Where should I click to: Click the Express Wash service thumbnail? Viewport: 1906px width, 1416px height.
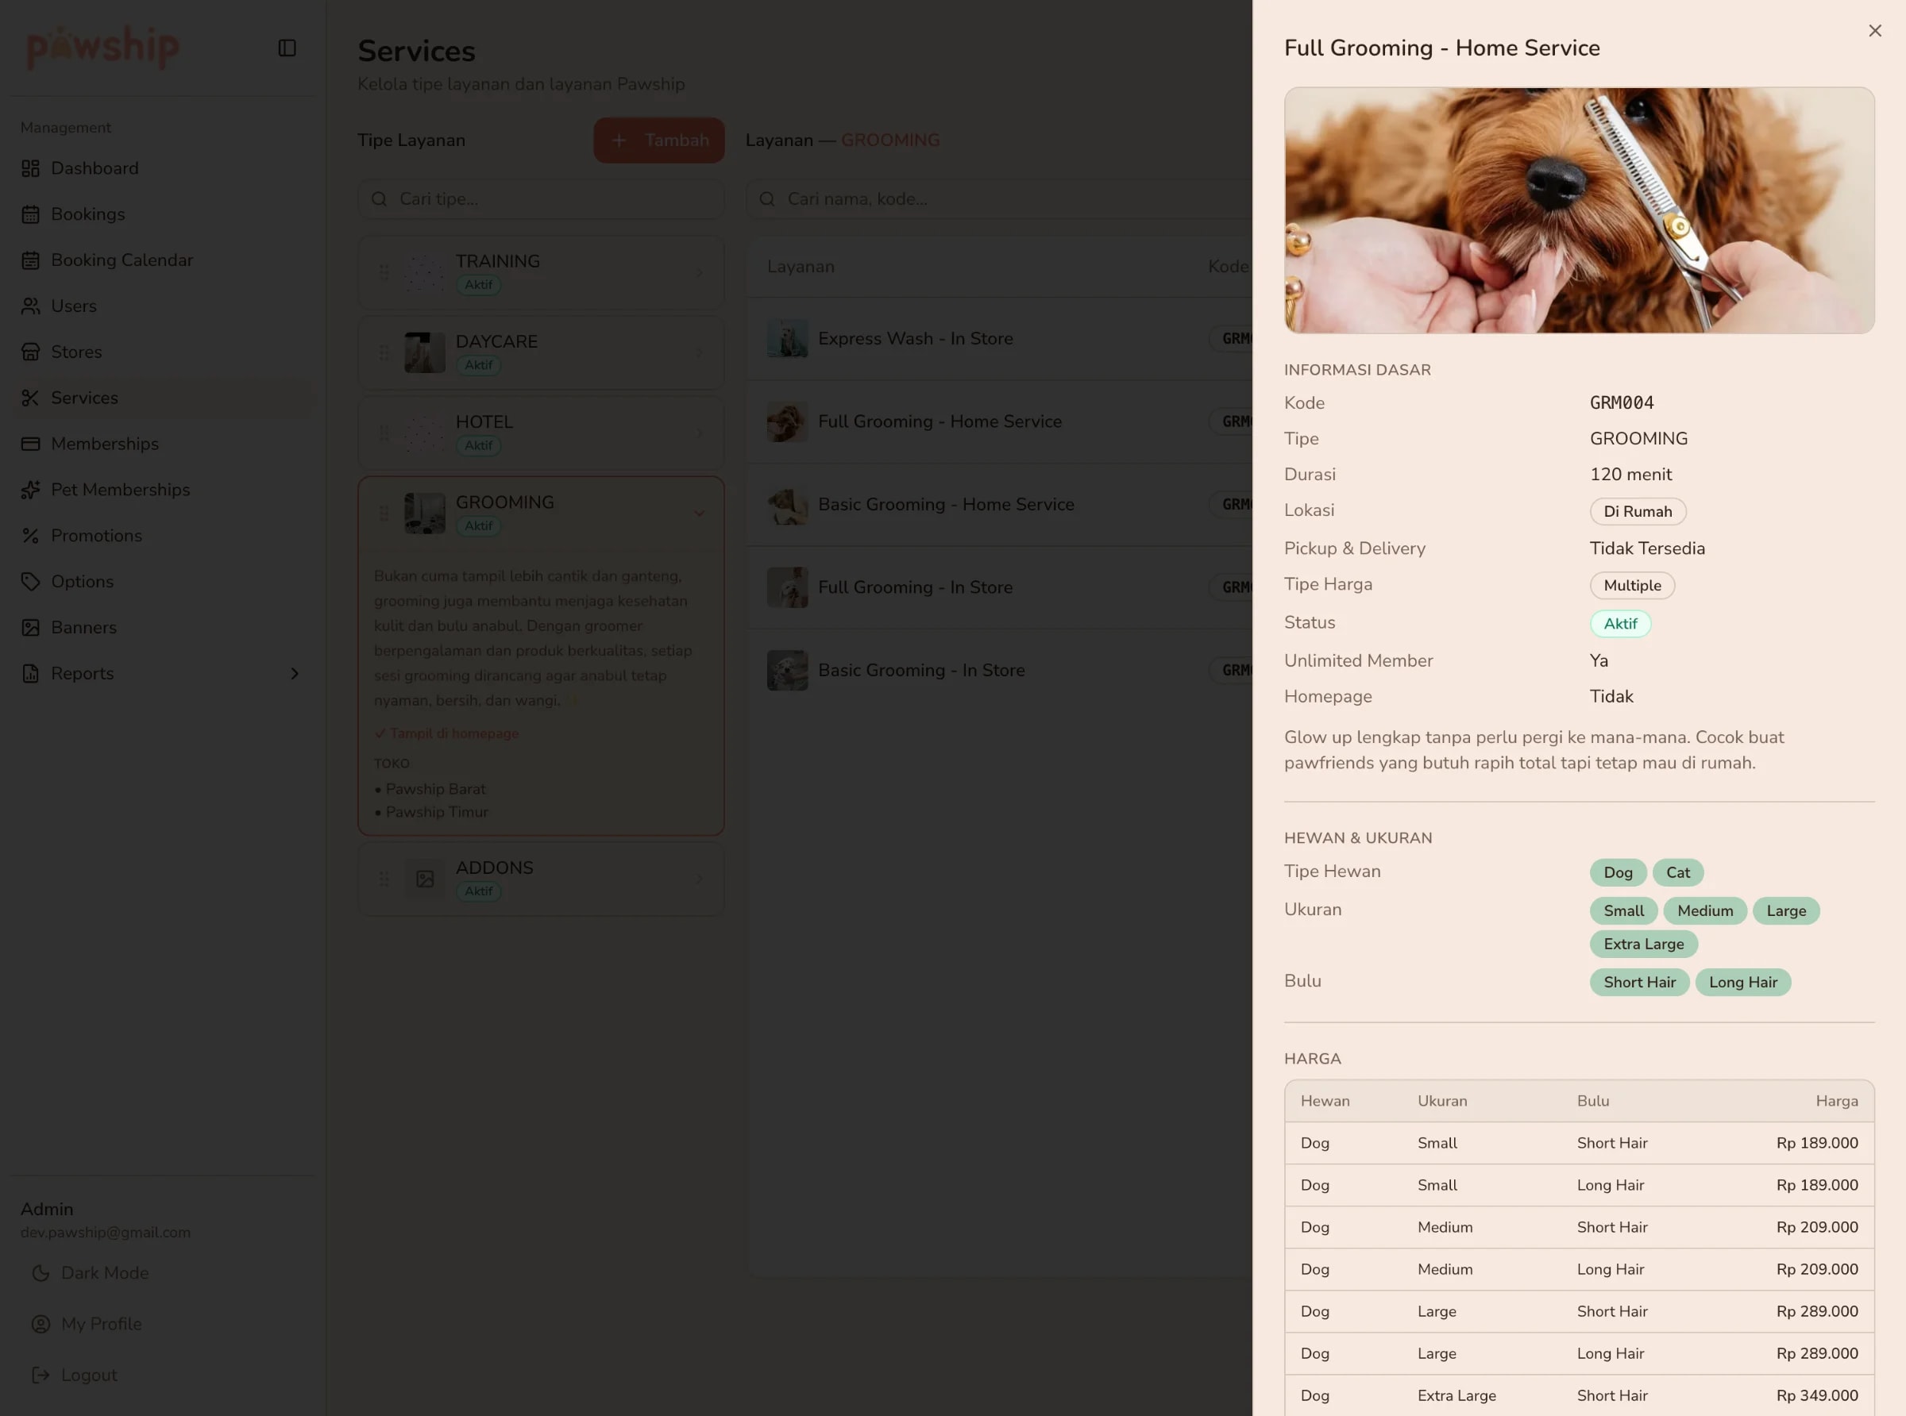787,339
